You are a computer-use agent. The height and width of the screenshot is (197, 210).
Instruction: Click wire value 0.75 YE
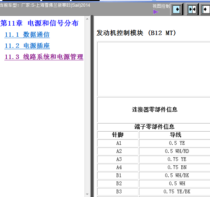pyautogui.click(x=177, y=159)
